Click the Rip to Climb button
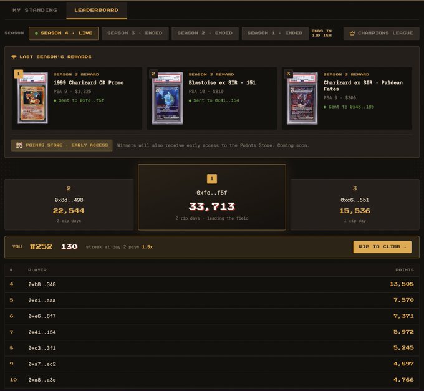Viewport: 424px width, 391px height. tap(382, 247)
